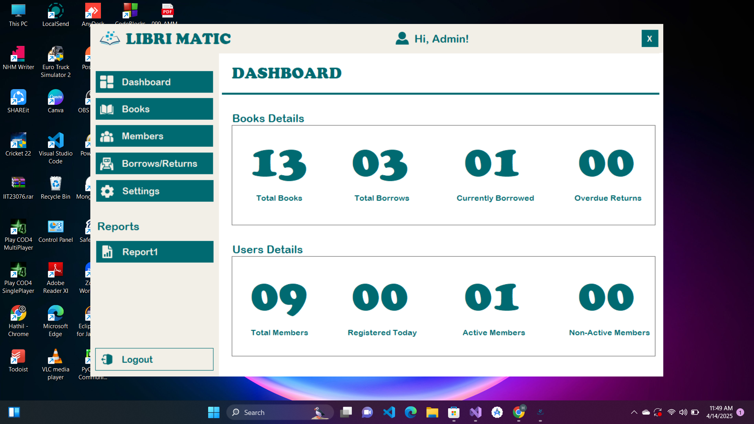Select the Adobe Reader XI shortcut

point(56,278)
